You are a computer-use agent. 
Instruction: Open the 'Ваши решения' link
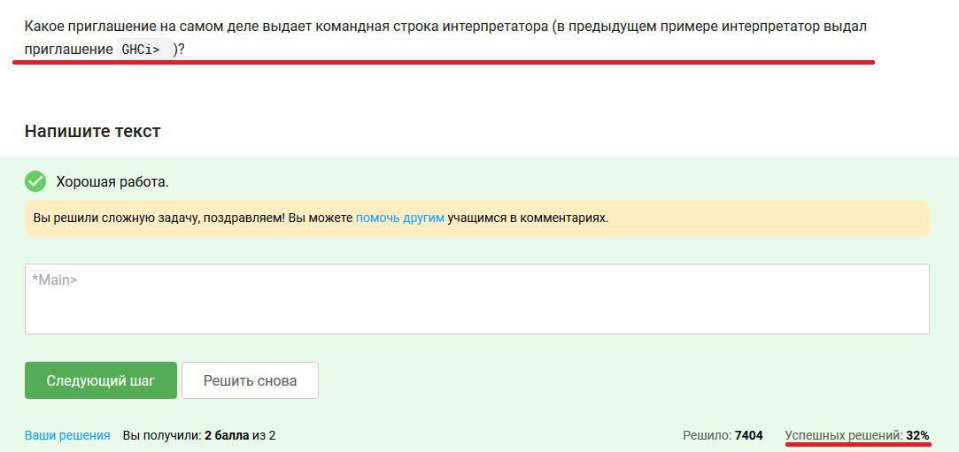(x=67, y=435)
